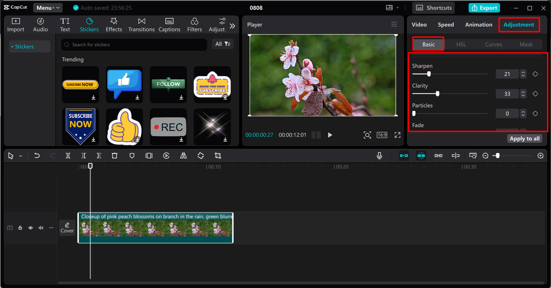Switch to the Animation tab
551x288 pixels.
pos(478,25)
